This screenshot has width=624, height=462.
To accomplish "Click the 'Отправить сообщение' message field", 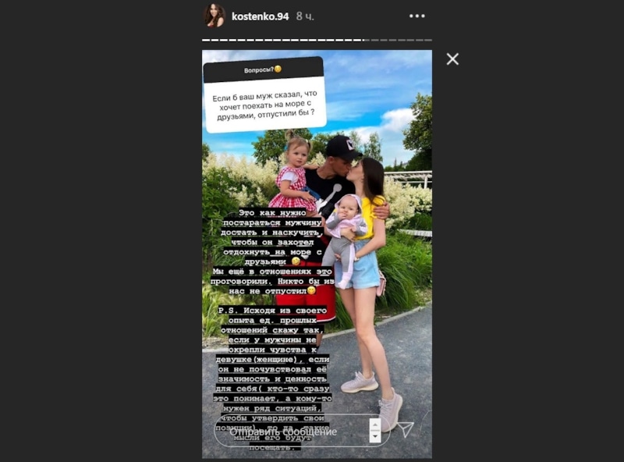I will pos(302,431).
